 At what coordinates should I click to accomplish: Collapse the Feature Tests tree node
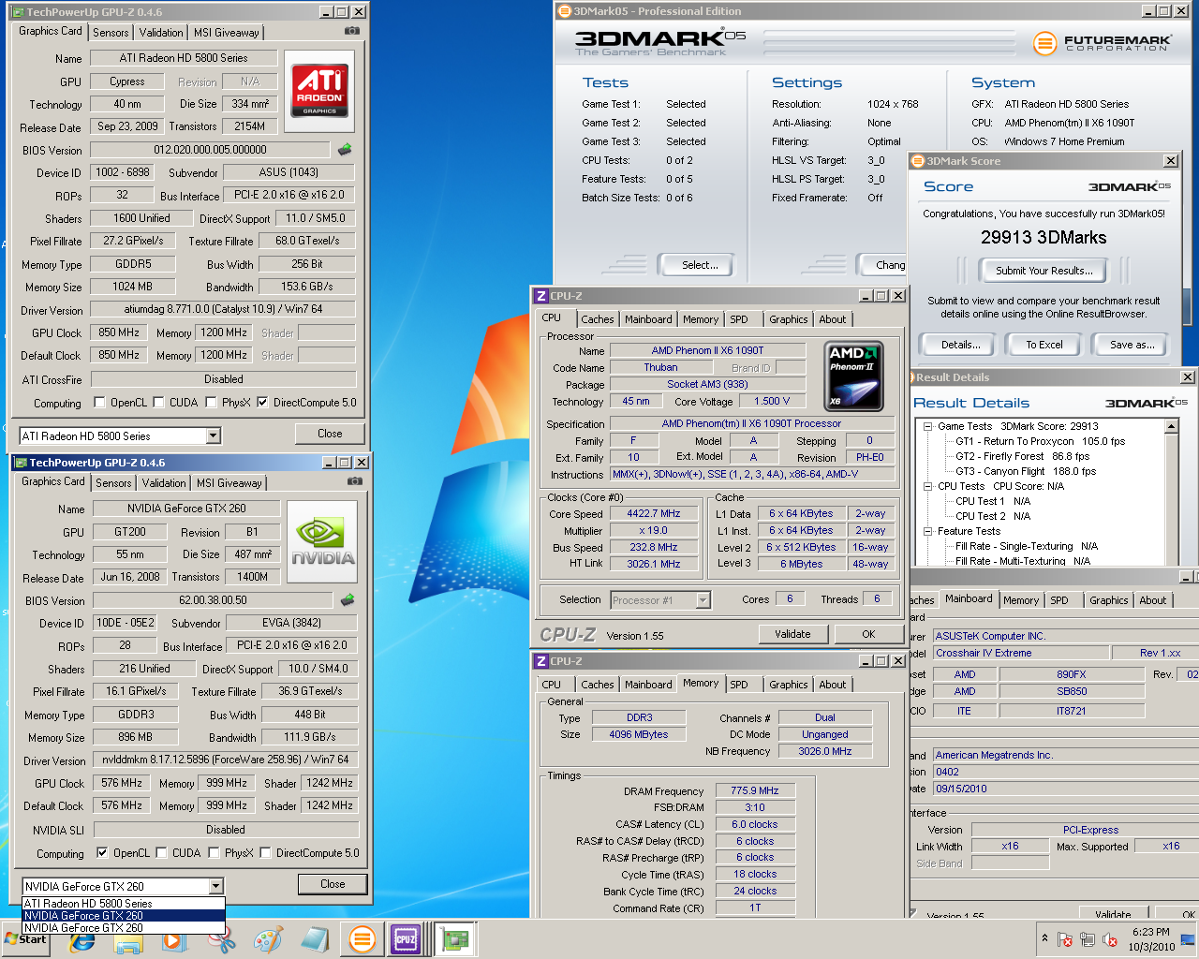tap(928, 531)
